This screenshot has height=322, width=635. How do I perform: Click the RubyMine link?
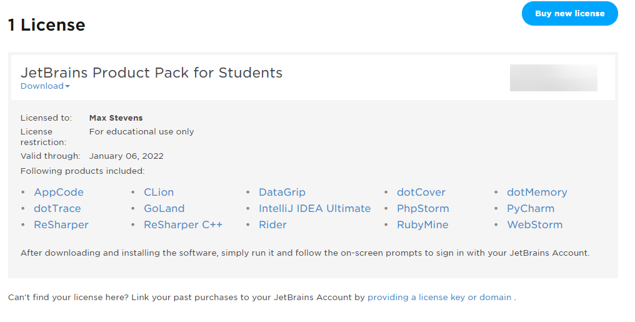tap(422, 225)
